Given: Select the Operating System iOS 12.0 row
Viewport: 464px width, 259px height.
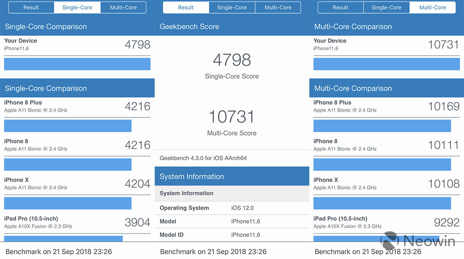Looking at the screenshot, I should [x=232, y=208].
